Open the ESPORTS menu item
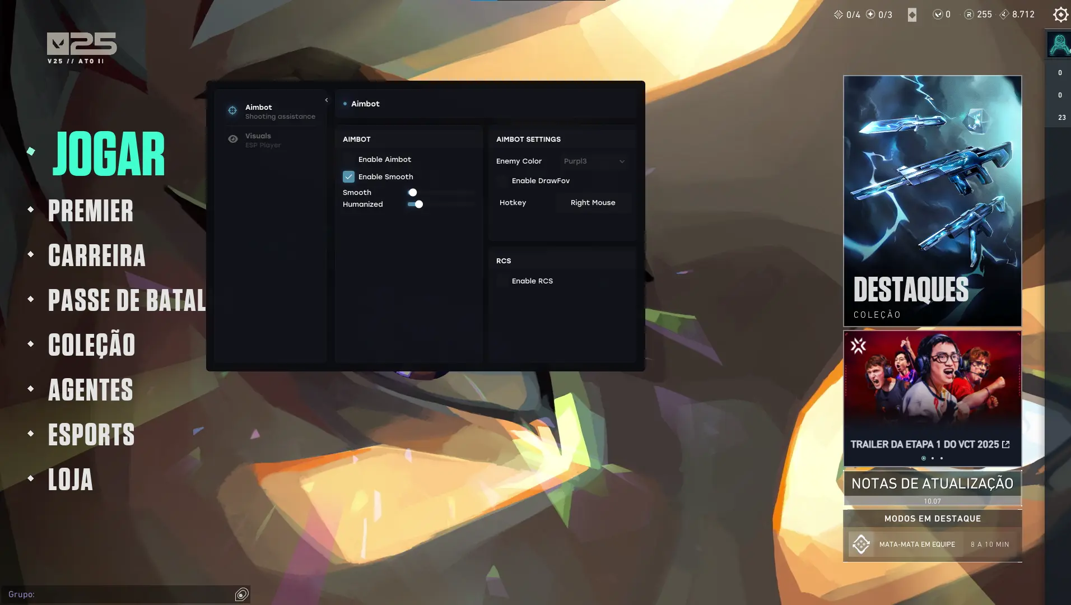 91,435
